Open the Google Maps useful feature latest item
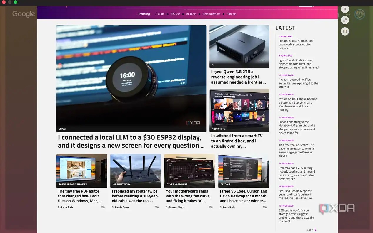Screen dimensions: 373x233 pyautogui.click(x=295, y=195)
